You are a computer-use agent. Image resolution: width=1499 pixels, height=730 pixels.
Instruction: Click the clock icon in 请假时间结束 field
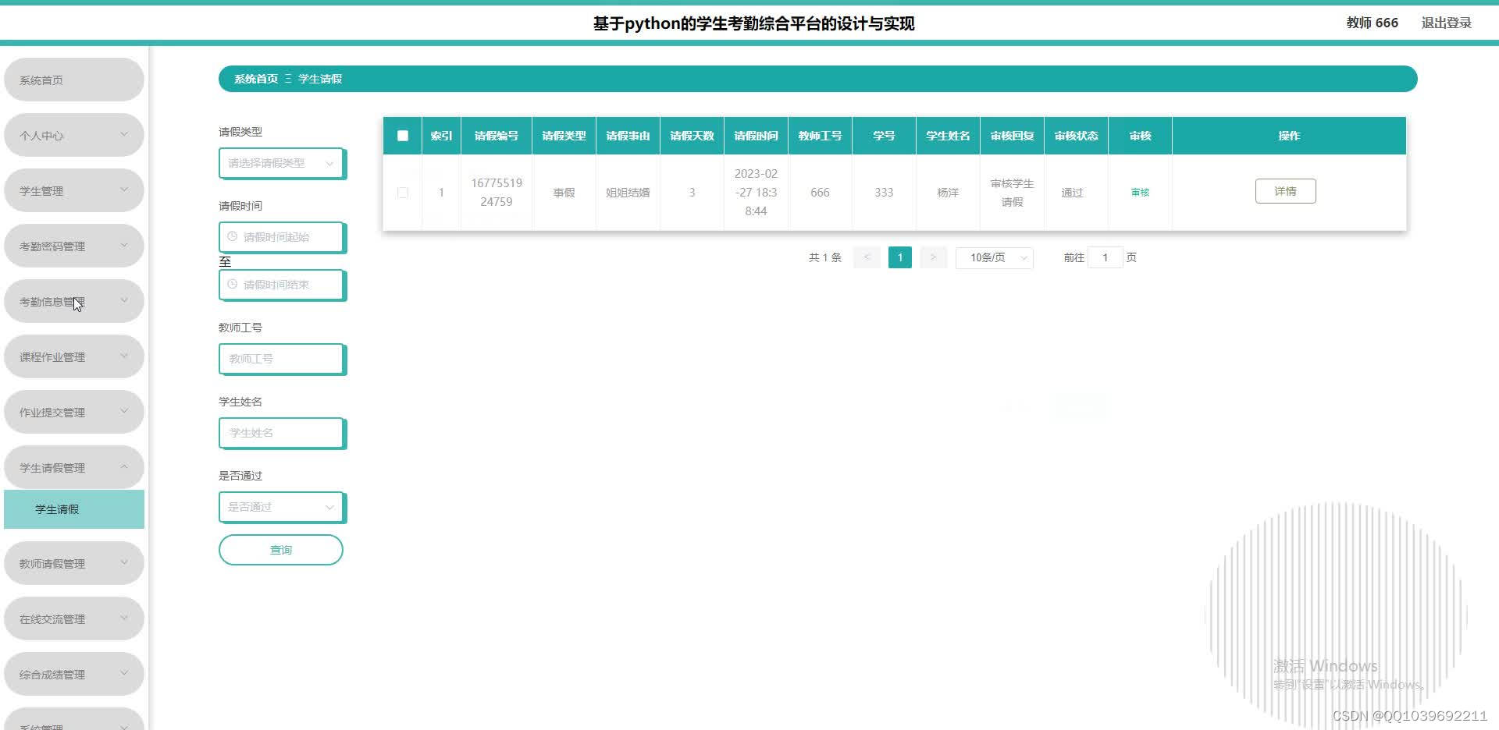click(232, 284)
